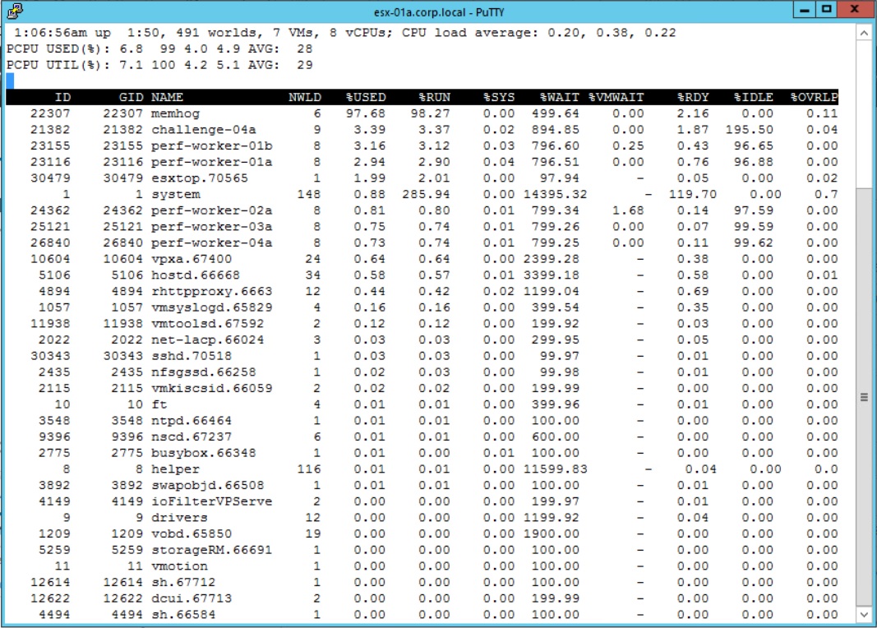Screen dimensions: 877x628
Task: Click the drivers row name
Action: [x=179, y=519]
